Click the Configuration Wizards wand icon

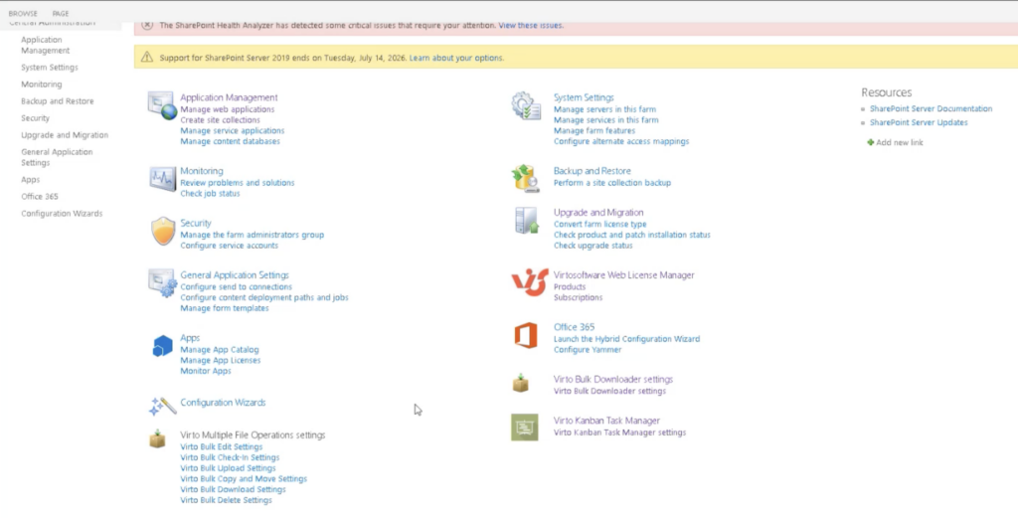162,407
